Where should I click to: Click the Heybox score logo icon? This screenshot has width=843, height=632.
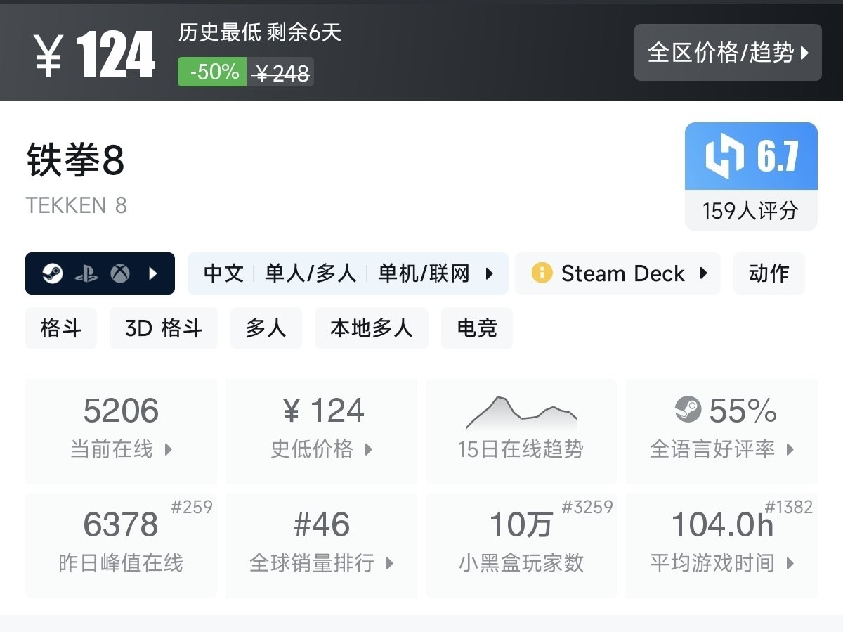click(x=724, y=156)
